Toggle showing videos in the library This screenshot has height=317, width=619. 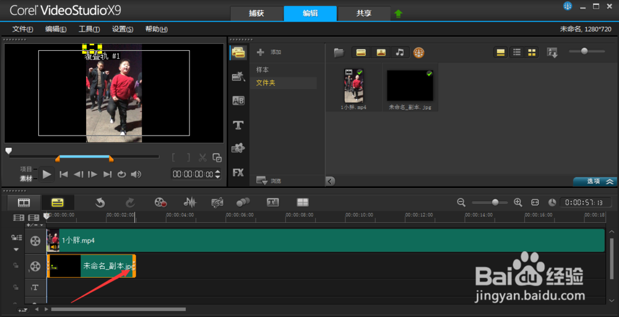coord(361,53)
